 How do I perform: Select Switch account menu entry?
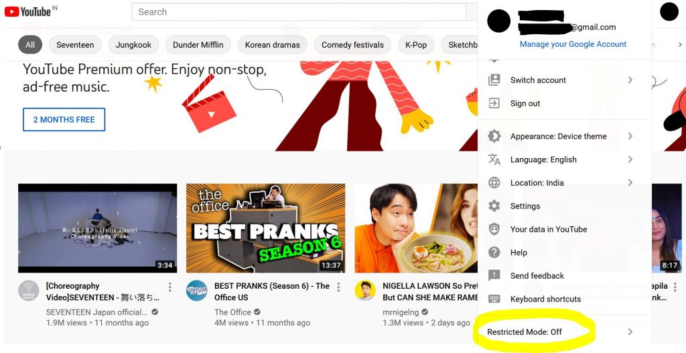[x=562, y=80]
